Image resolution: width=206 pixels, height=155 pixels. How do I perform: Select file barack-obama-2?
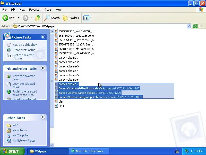[x=68, y=62]
